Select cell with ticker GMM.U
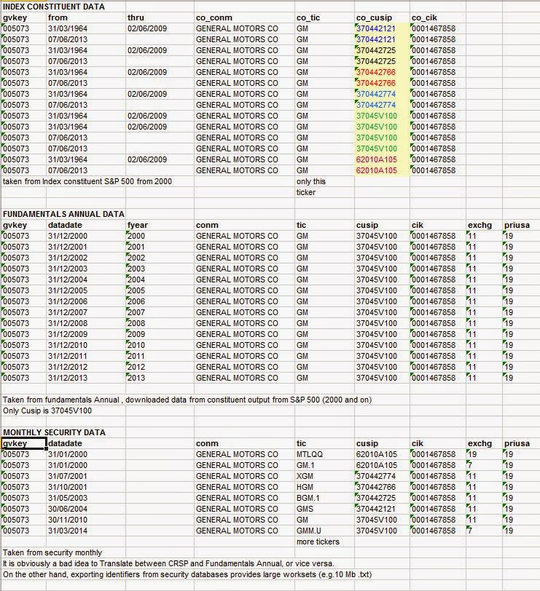 [324, 531]
